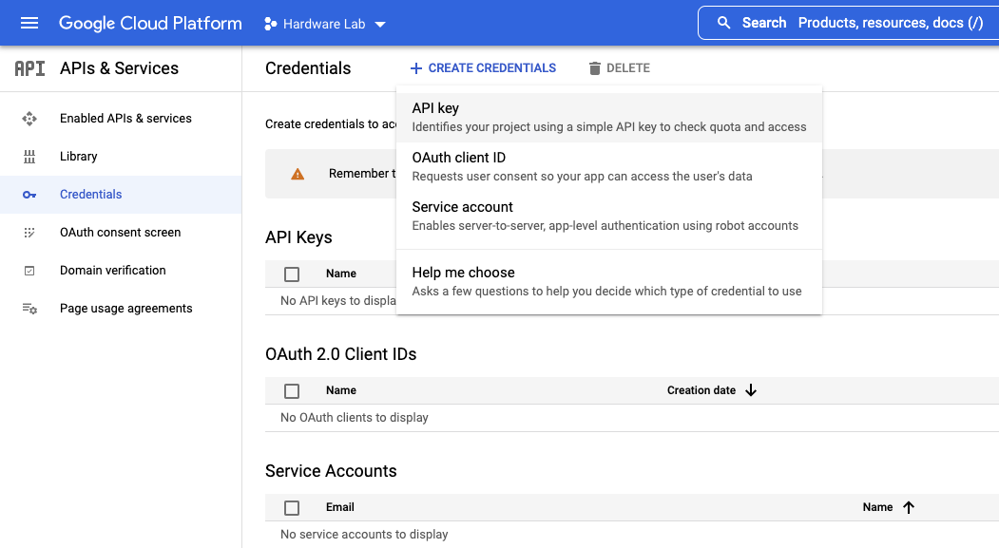Click the Search products and resources field
The width and height of the screenshot is (999, 548).
click(855, 22)
